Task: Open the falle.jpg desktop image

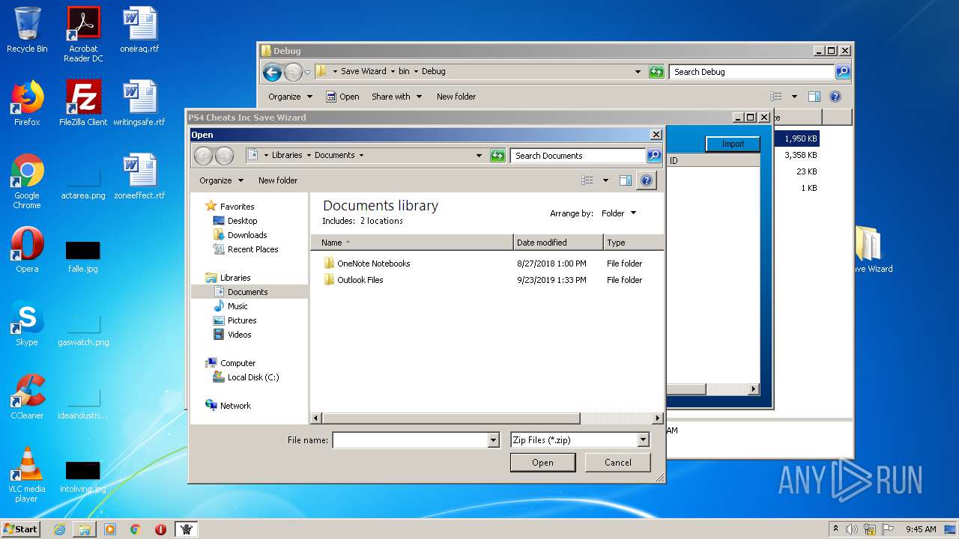Action: 83,255
